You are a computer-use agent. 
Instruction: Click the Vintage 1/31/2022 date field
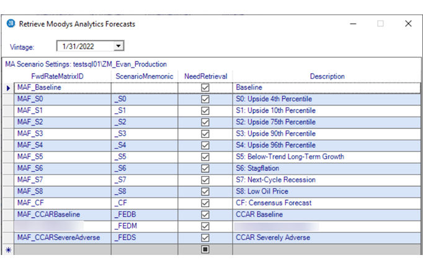coord(90,46)
